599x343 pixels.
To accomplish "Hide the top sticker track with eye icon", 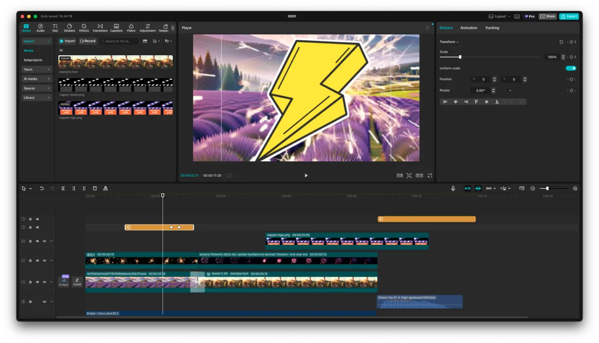I will coord(37,219).
